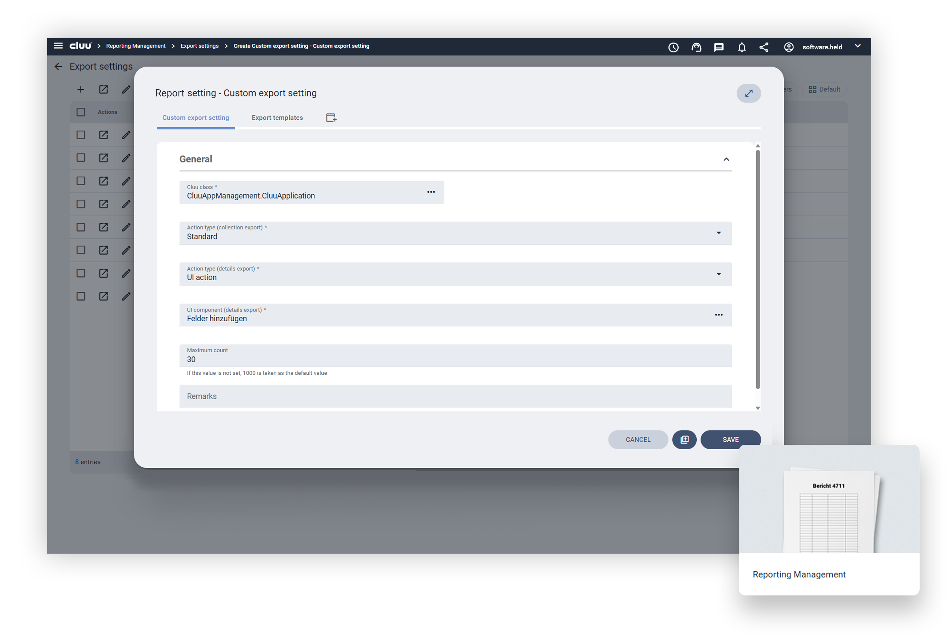Click Reporting Management in breadcrumb

click(136, 46)
